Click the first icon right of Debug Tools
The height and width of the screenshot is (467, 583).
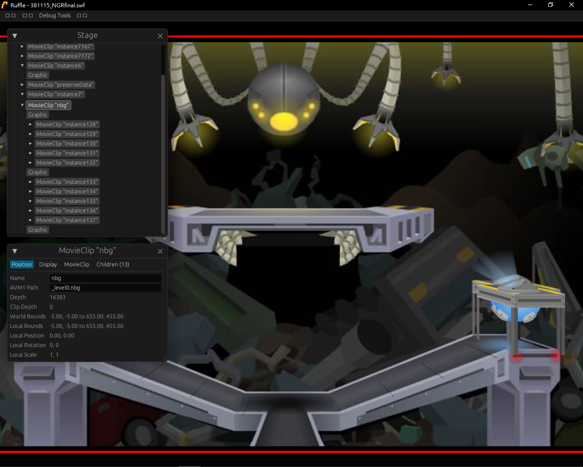tap(79, 15)
